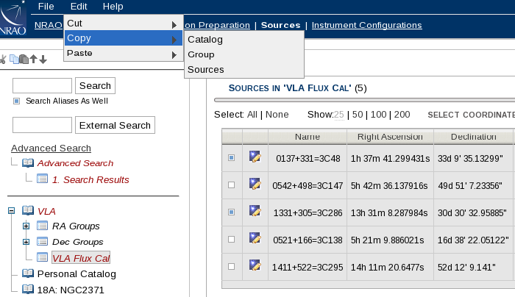This screenshot has width=515, height=297.
Task: Toggle Search Aliases As Well checkbox
Action: coord(17,101)
